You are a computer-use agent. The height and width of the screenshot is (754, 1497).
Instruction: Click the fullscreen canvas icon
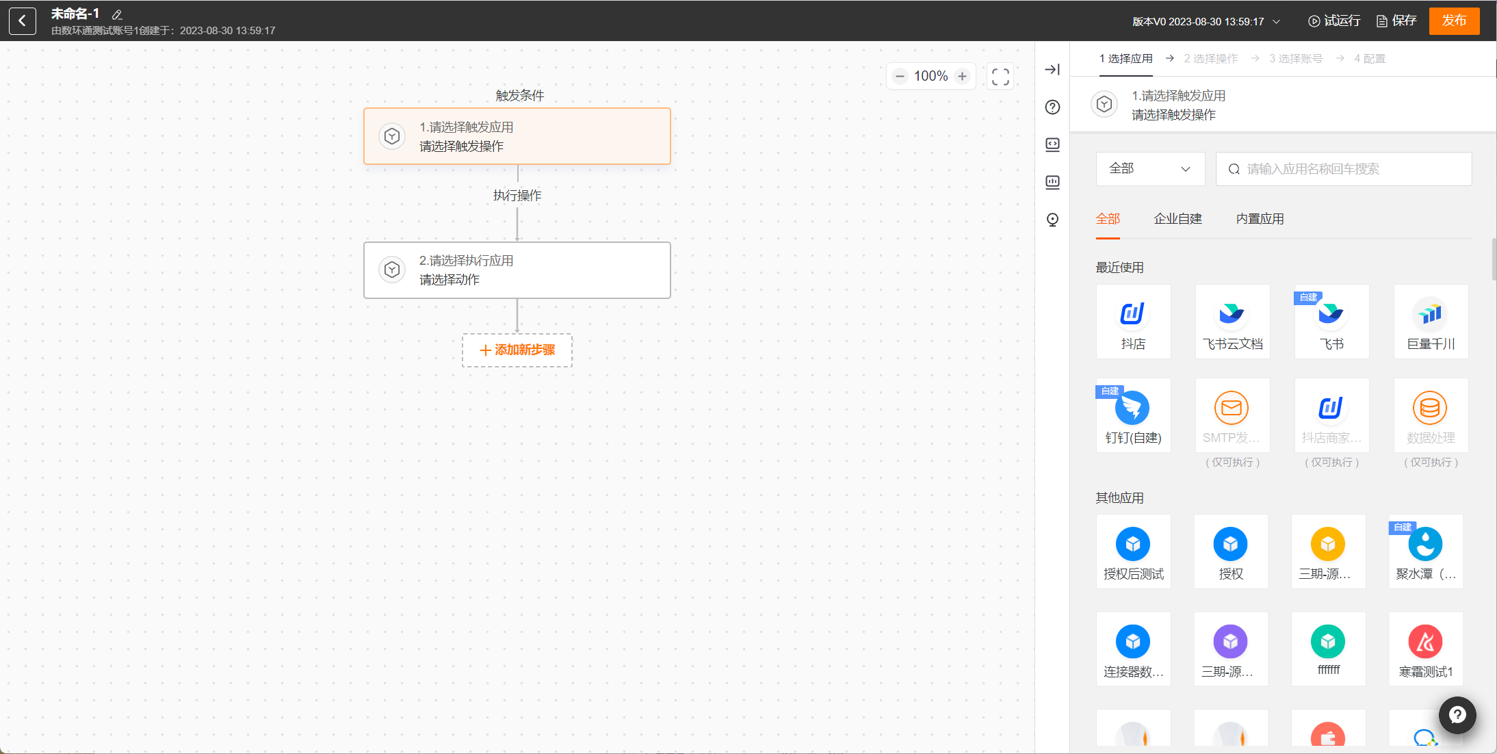(1000, 76)
